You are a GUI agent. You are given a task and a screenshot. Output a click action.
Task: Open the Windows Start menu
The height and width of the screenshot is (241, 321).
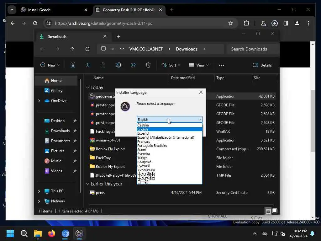tap(10, 233)
